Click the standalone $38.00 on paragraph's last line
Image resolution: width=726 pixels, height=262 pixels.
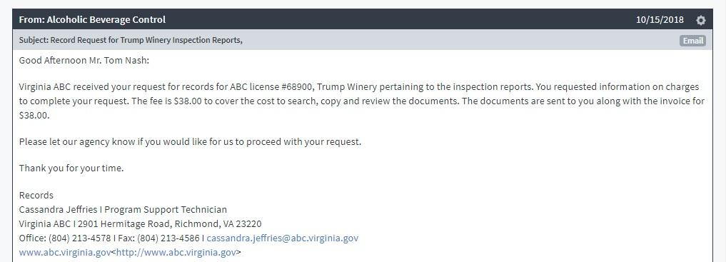34,116
